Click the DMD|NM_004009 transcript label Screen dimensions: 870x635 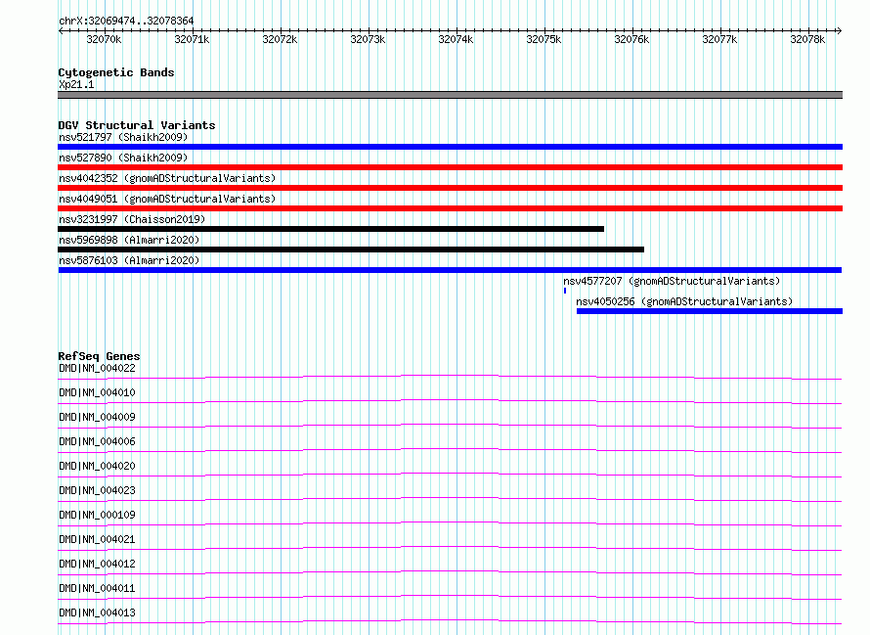tap(97, 417)
